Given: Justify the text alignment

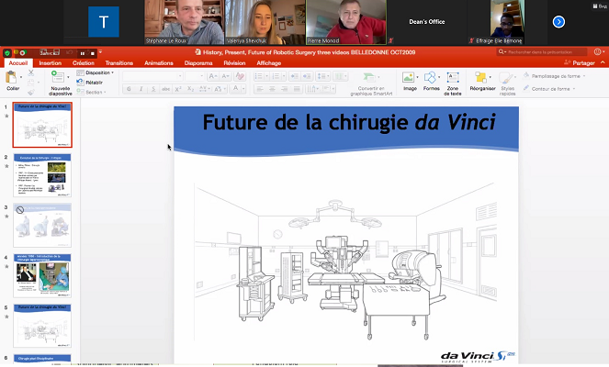Looking at the screenshot, I should [297, 89].
